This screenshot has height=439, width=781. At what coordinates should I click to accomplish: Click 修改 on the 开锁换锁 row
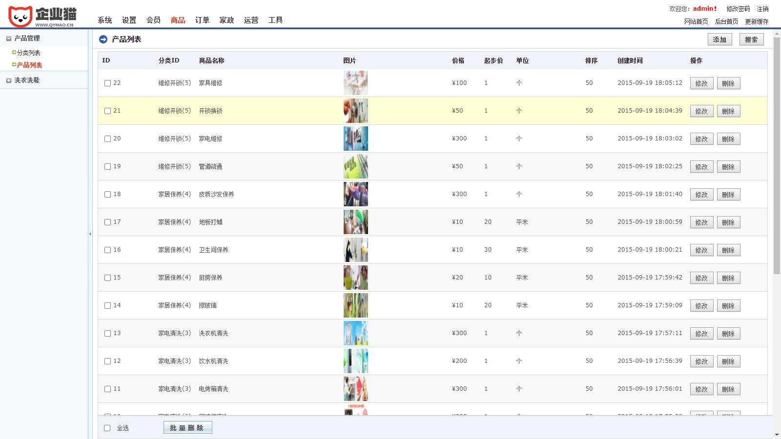tap(701, 111)
